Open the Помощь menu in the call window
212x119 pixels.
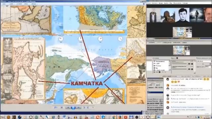point(185,3)
